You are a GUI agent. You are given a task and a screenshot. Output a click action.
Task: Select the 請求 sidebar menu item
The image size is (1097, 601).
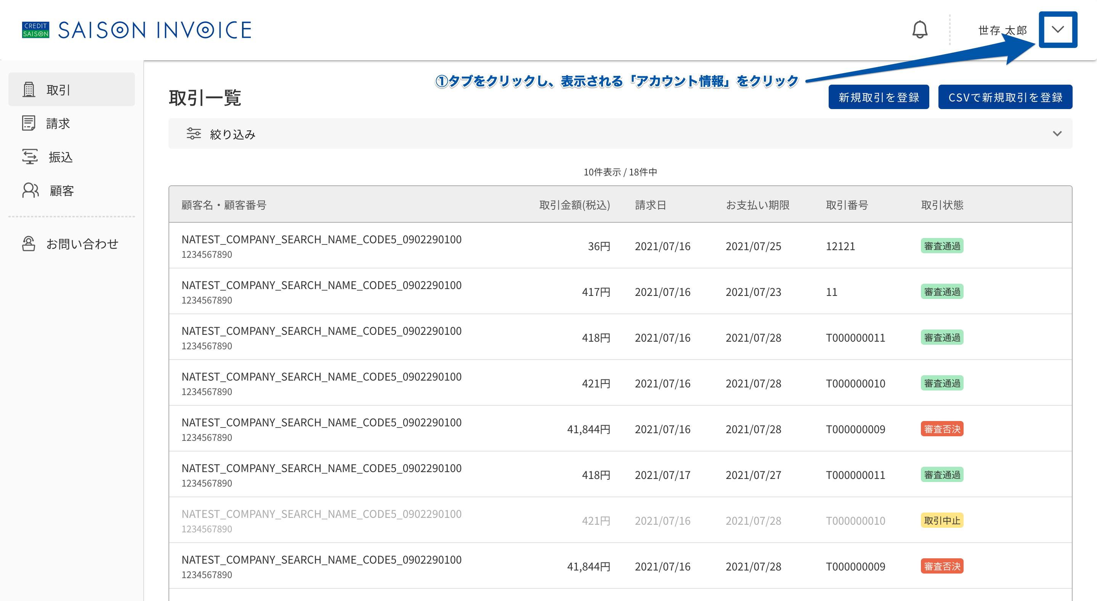point(72,123)
